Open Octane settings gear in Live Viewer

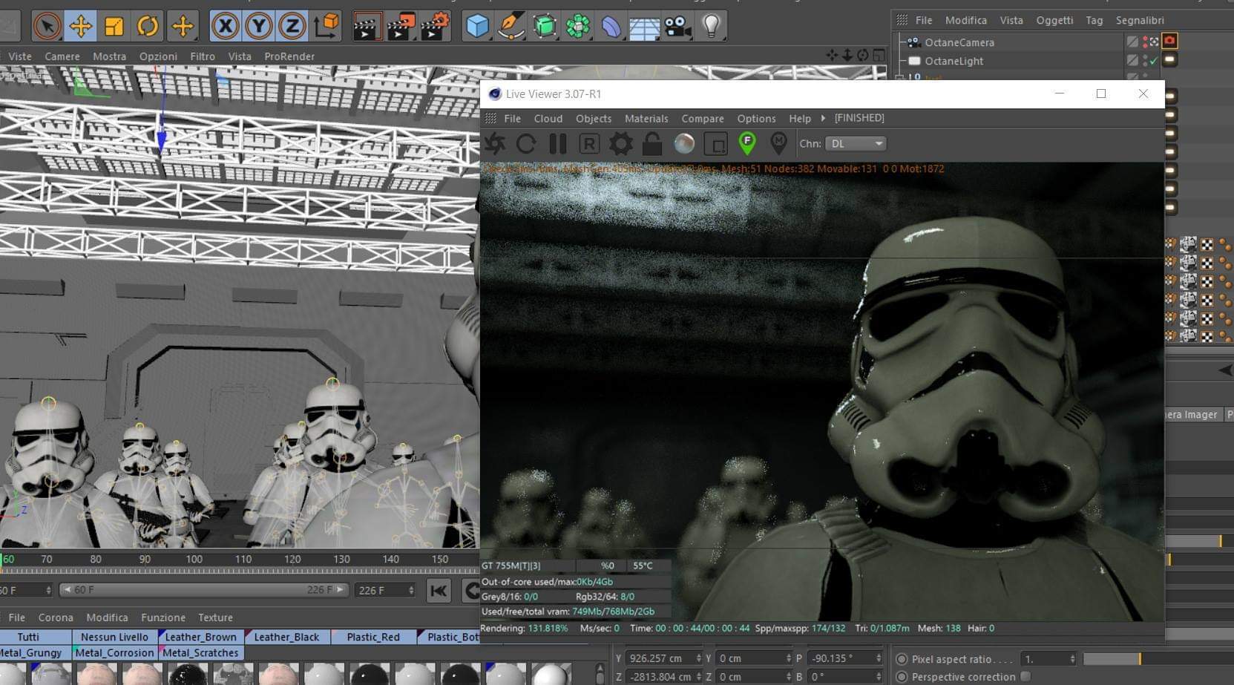621,143
